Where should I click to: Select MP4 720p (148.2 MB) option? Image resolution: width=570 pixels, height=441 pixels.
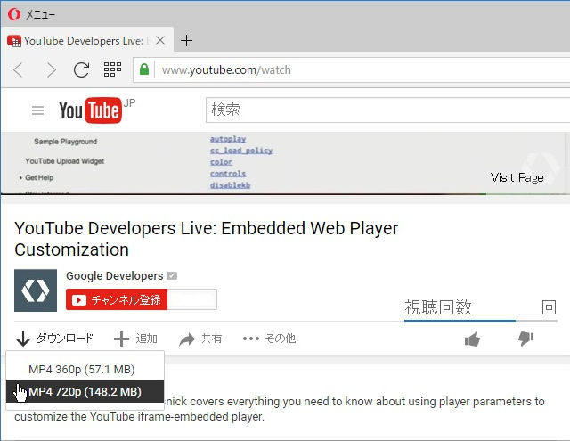[x=85, y=392]
